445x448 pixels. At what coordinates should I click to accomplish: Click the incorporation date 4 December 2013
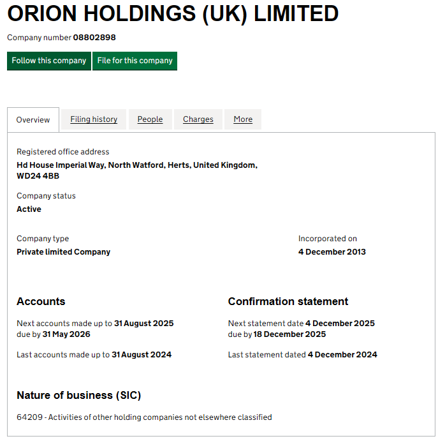[x=332, y=252]
